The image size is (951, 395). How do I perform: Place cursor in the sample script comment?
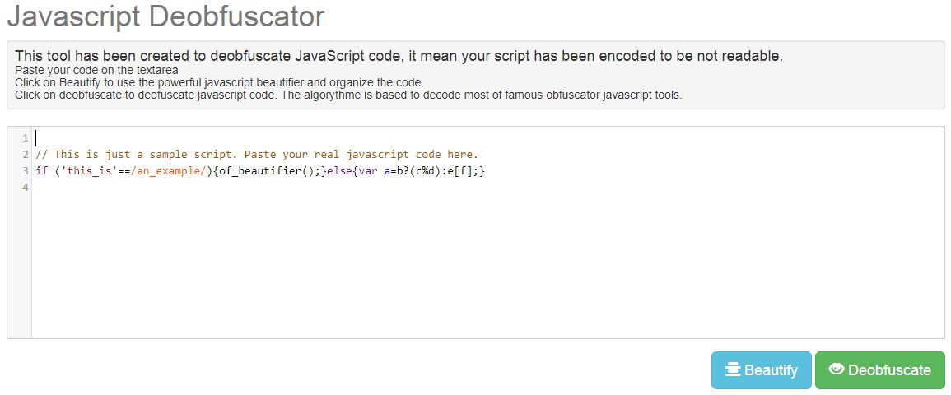257,154
